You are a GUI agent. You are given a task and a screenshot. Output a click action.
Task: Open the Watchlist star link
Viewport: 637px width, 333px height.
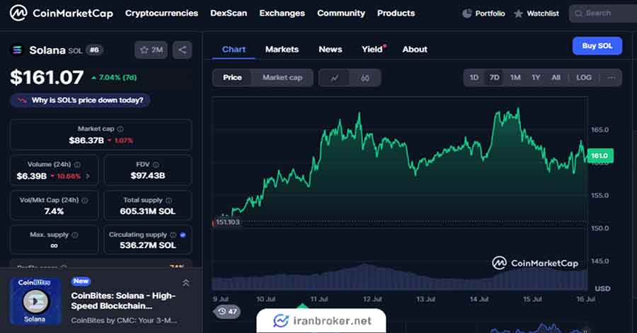click(x=536, y=13)
